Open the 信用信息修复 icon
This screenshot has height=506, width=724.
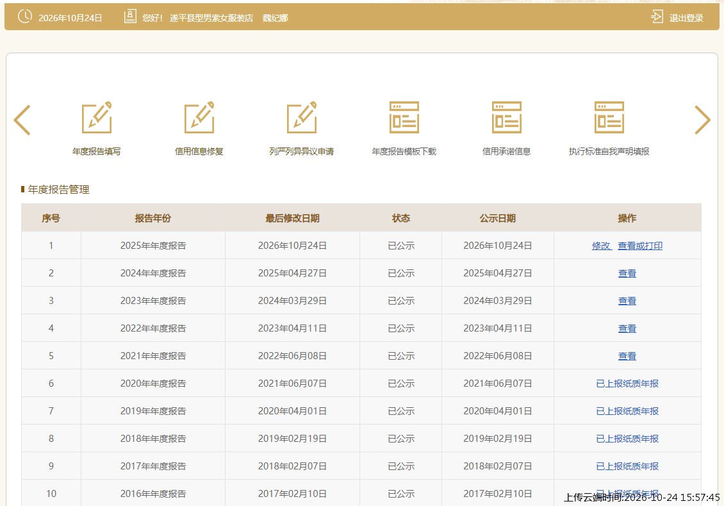199,117
